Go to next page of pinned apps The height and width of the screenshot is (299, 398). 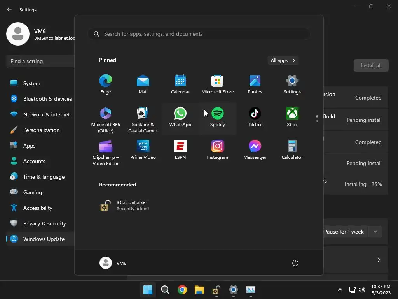317,121
